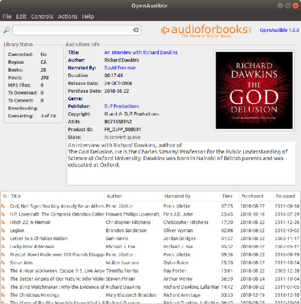Click The God Delusion cover image
This screenshot has height=304, width=301.
(x=254, y=90)
